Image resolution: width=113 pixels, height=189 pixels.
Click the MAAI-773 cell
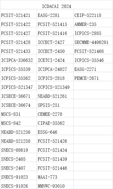(x=55, y=175)
